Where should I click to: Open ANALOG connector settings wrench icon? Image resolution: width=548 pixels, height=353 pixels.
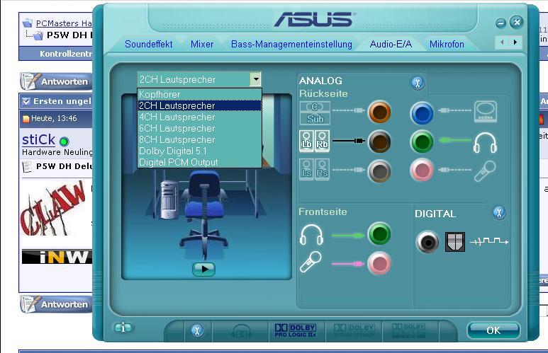pyautogui.click(x=418, y=83)
